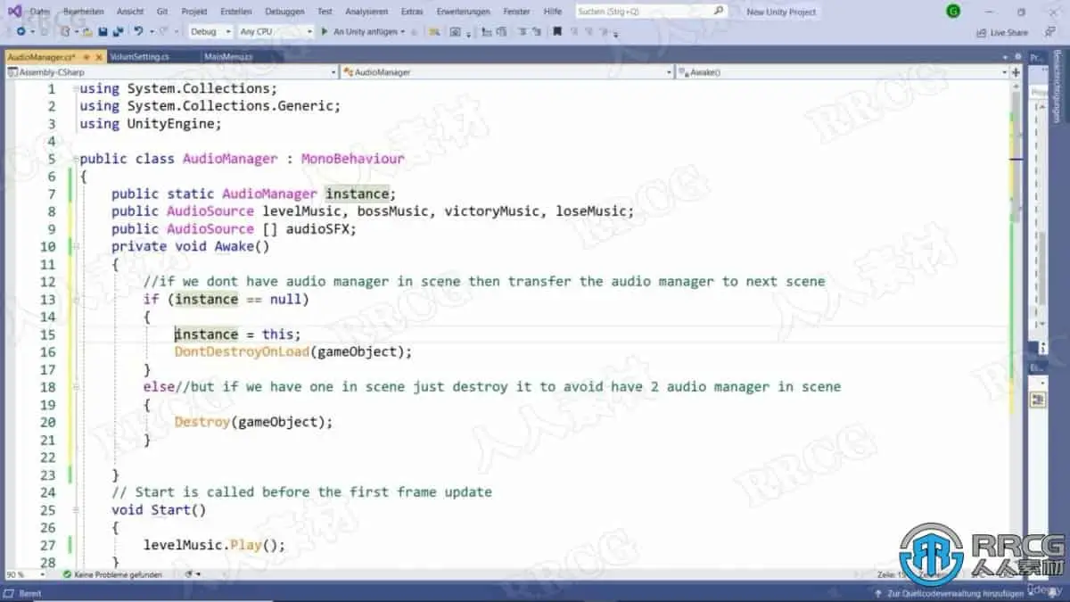Click the Live Share button
The height and width of the screenshot is (602, 1070).
1001,32
